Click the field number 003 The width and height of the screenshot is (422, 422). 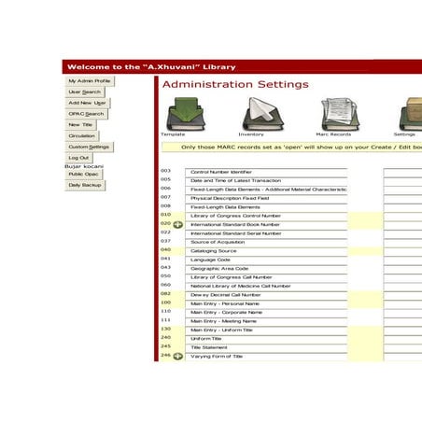(x=165, y=171)
